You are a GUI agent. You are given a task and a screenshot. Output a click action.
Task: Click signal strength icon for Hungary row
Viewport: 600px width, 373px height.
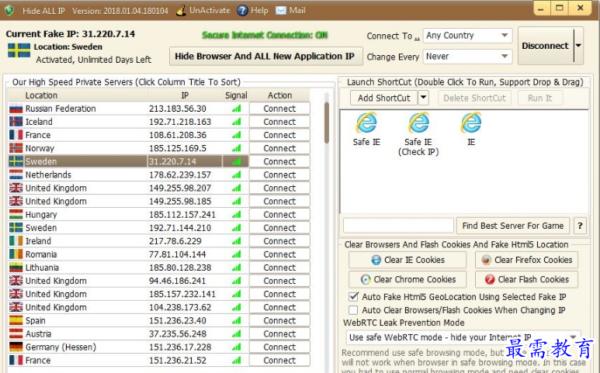tap(237, 214)
